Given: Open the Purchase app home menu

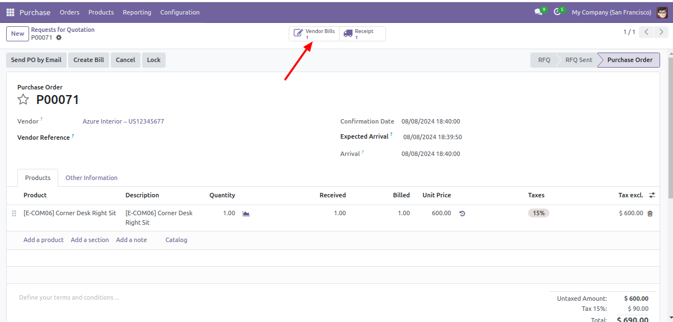Looking at the screenshot, I should [x=35, y=12].
